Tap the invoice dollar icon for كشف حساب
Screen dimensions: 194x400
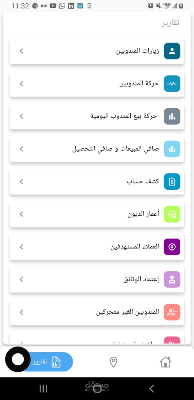172,182
